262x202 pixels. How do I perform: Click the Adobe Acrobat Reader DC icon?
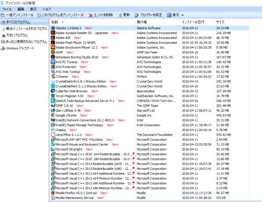coord(53,33)
